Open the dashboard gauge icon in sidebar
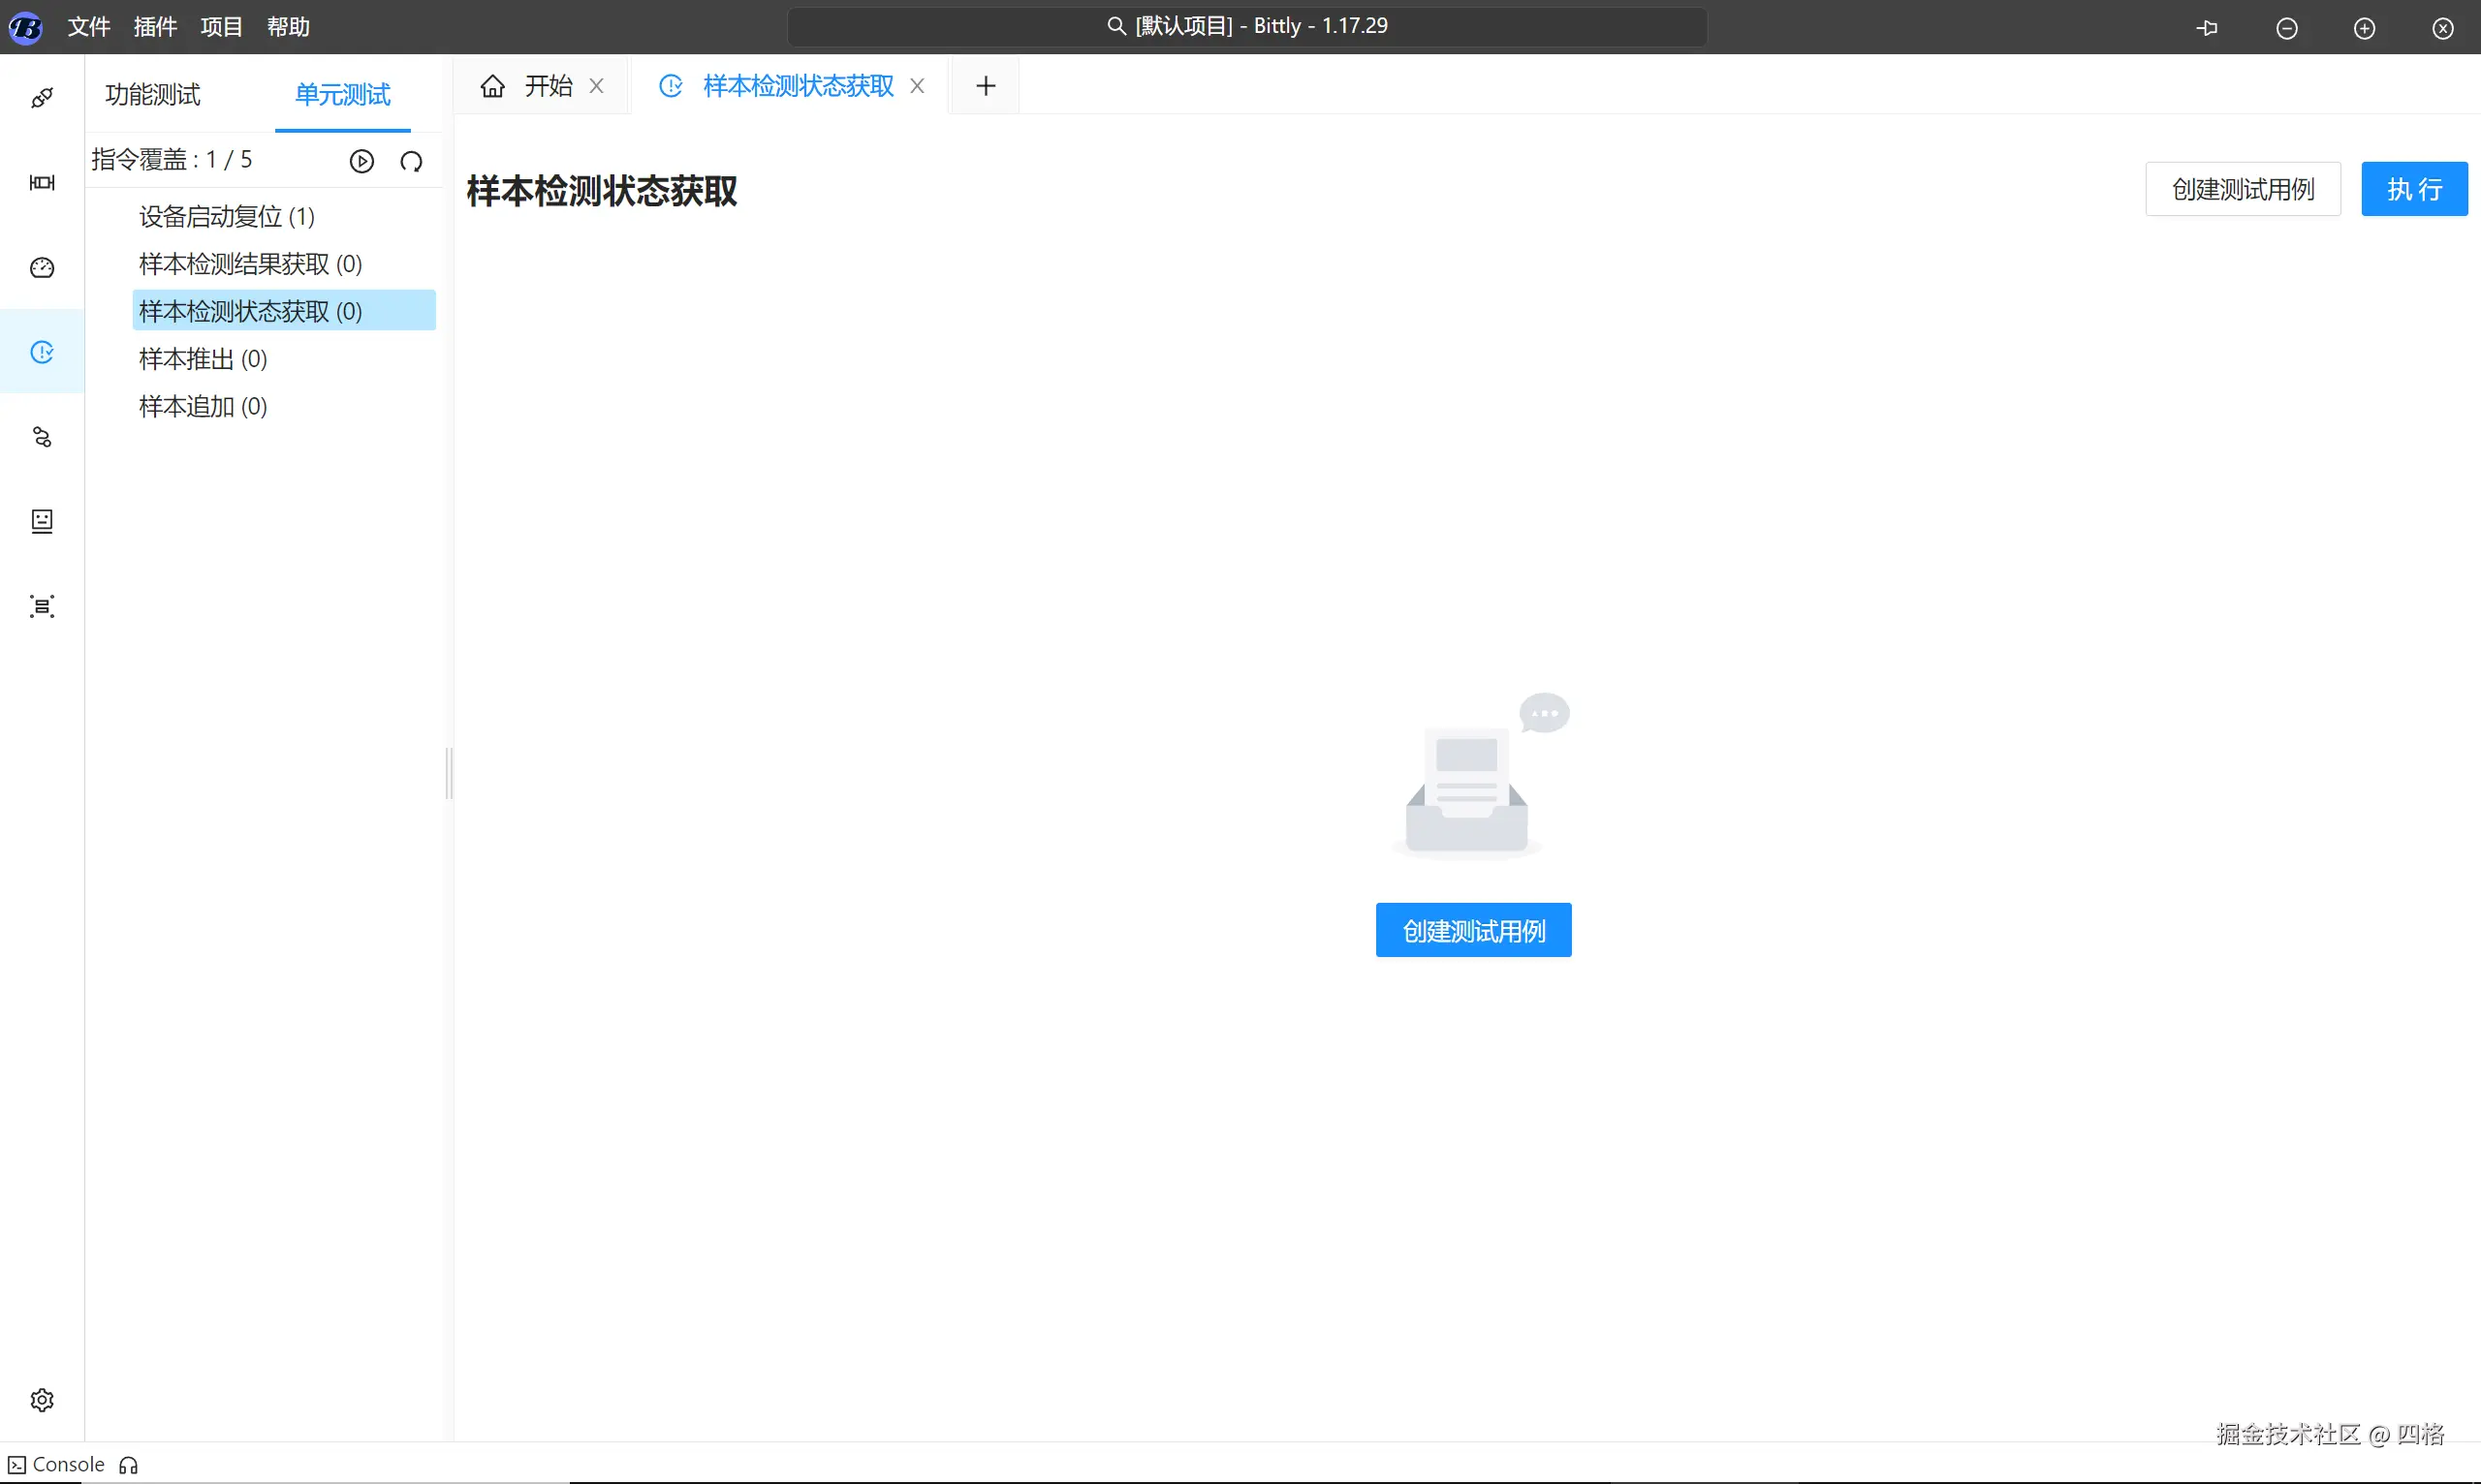Screen dimensions: 2481x1484 point(42,267)
